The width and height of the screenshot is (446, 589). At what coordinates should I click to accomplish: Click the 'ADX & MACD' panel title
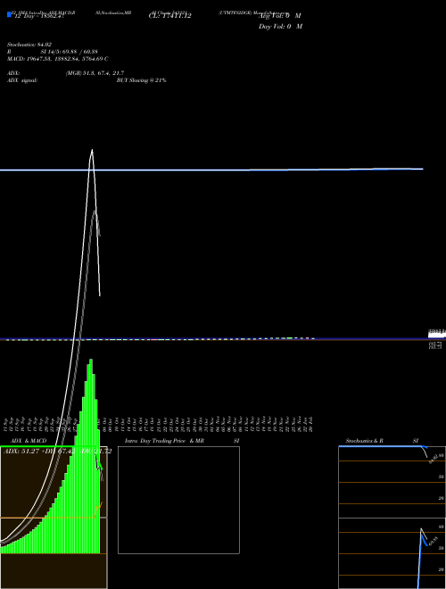click(x=29, y=441)
